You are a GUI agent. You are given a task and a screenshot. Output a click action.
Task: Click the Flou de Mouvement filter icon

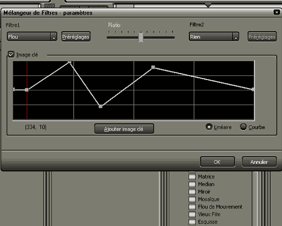192,207
